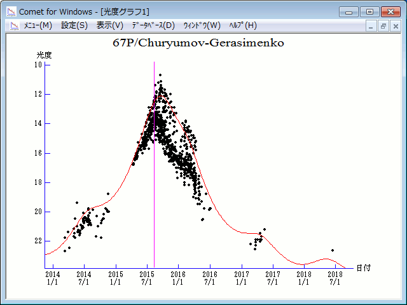
Task: Click the 2015 7/1 date axis label
Action: (x=147, y=278)
